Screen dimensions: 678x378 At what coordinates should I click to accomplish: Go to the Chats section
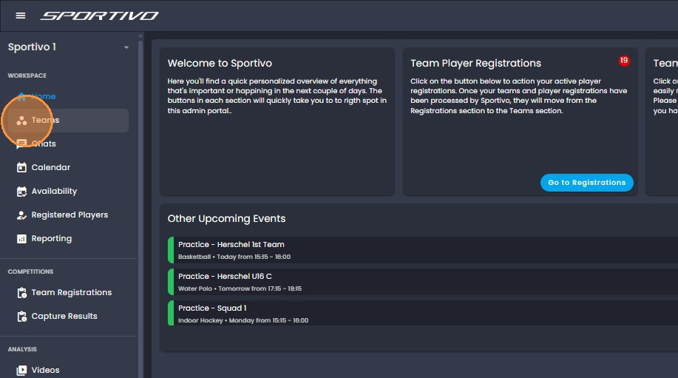(x=68, y=144)
